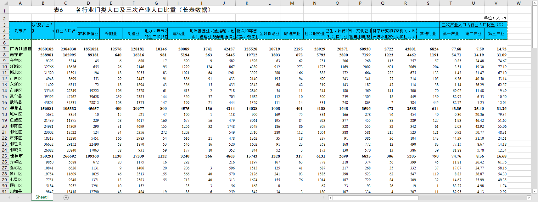Click the 第一产业 header cell
Viewport: 538px width, 202px height.
(451, 34)
